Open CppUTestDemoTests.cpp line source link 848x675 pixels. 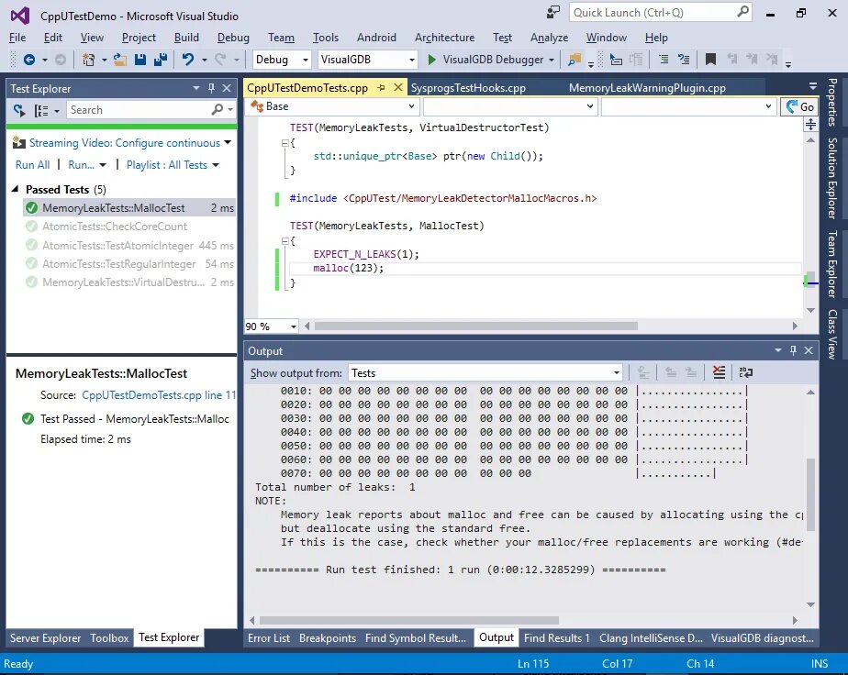(159, 395)
